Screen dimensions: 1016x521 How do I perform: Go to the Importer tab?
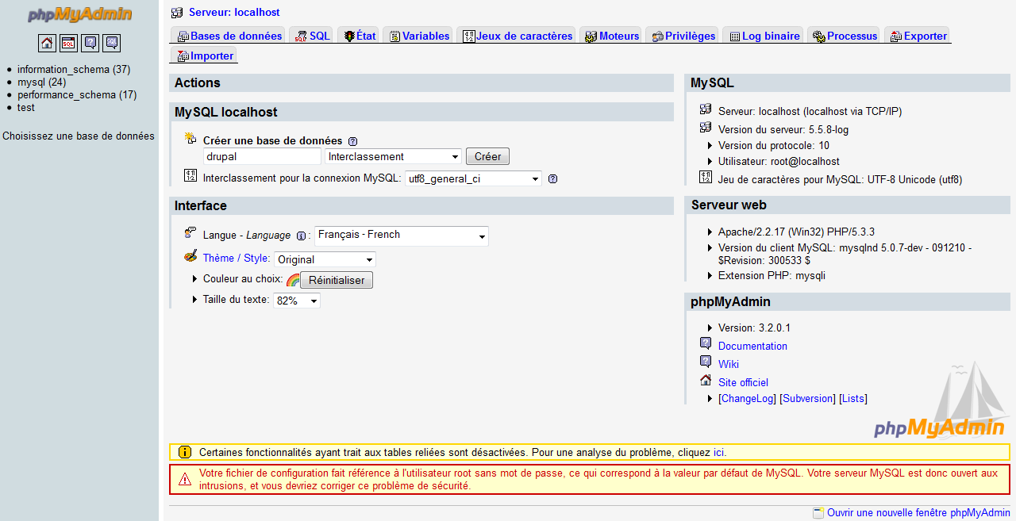click(x=205, y=56)
